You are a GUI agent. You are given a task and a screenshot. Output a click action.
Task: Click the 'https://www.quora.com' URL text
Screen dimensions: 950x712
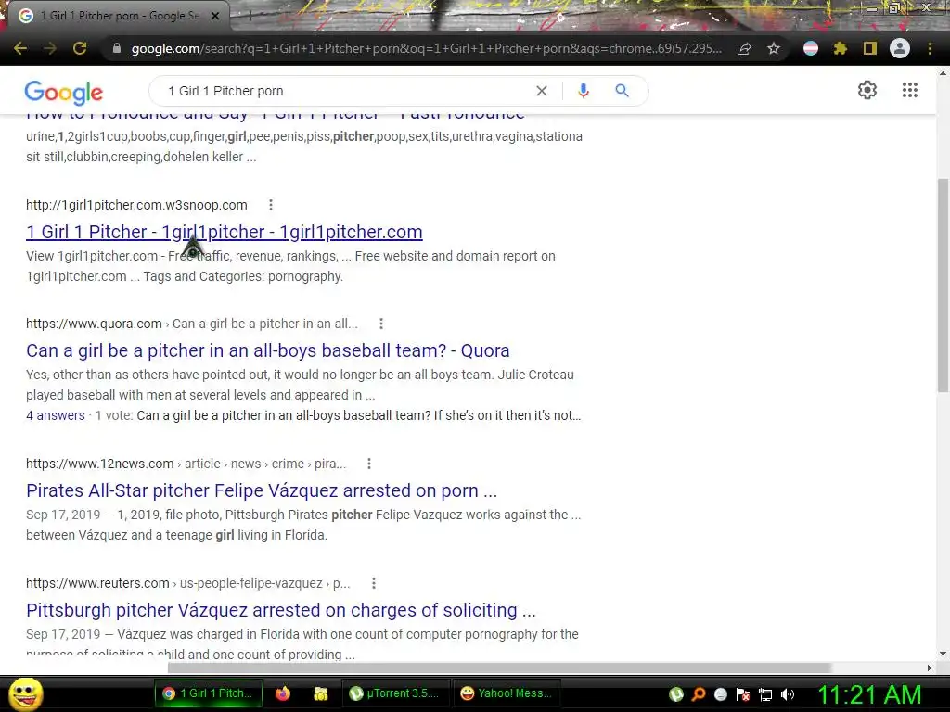point(94,324)
